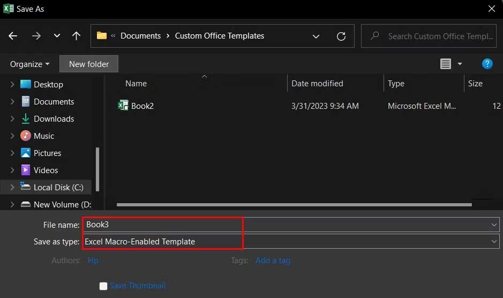Expand the address bar history dropdown
The image size is (503, 298).
[x=316, y=36]
